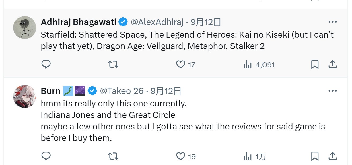Retweet Adhiraj Bhagawati's Starfield post

(x=113, y=64)
